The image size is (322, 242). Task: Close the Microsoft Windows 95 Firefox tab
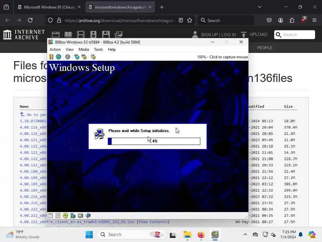(x=79, y=7)
